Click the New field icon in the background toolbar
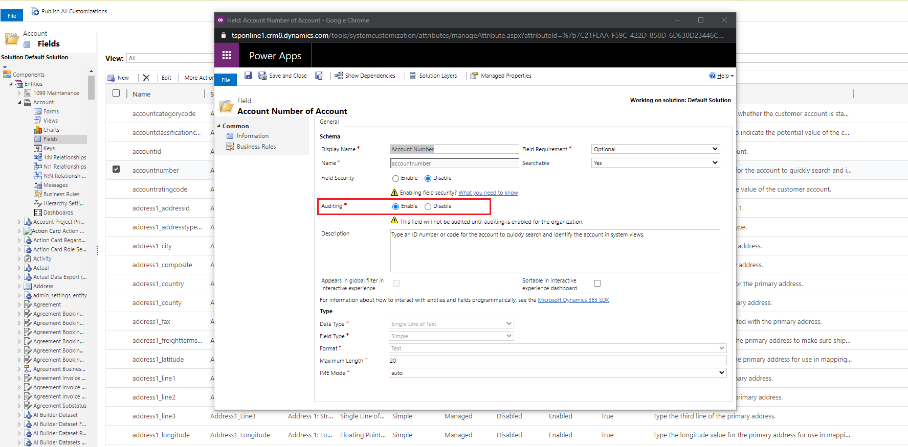Screen dimensions: 908x447 pos(111,78)
